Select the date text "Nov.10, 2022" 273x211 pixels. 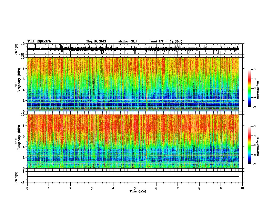pos(96,41)
